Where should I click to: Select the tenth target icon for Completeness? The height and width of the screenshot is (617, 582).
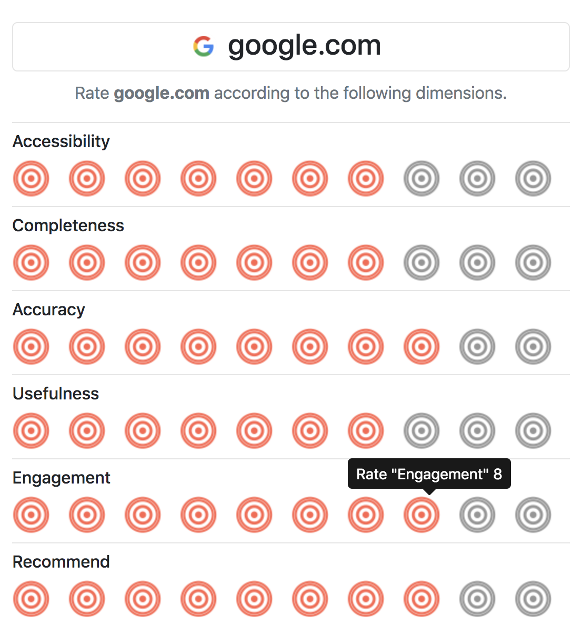tap(533, 263)
